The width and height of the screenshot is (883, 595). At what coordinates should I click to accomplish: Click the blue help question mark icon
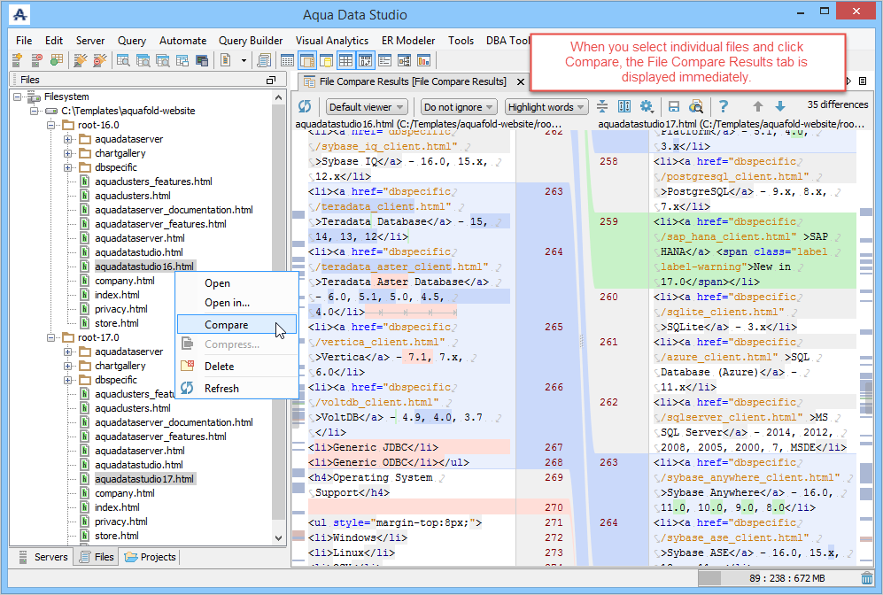coord(724,106)
